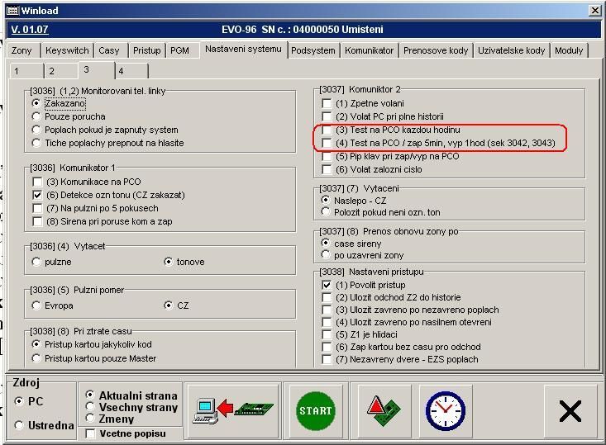Check the Vcetne popisu box
Screen dimensions: 606x445
[91, 433]
